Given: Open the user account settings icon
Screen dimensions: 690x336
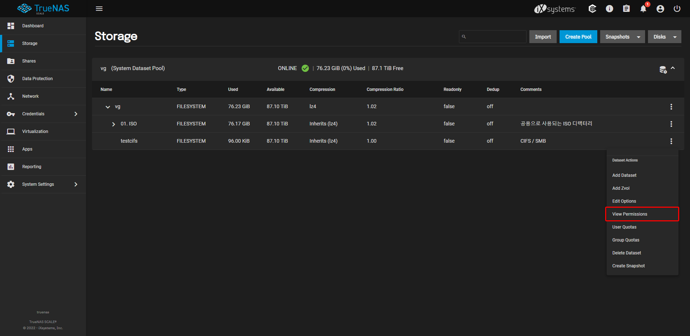Looking at the screenshot, I should coord(660,9).
